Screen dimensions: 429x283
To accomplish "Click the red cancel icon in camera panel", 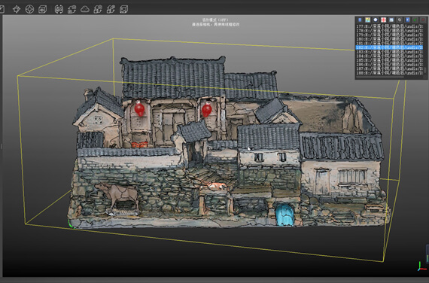I will [x=423, y=20].
